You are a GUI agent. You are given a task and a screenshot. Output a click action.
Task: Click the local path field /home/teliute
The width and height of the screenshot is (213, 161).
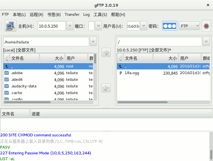[x=46, y=42]
